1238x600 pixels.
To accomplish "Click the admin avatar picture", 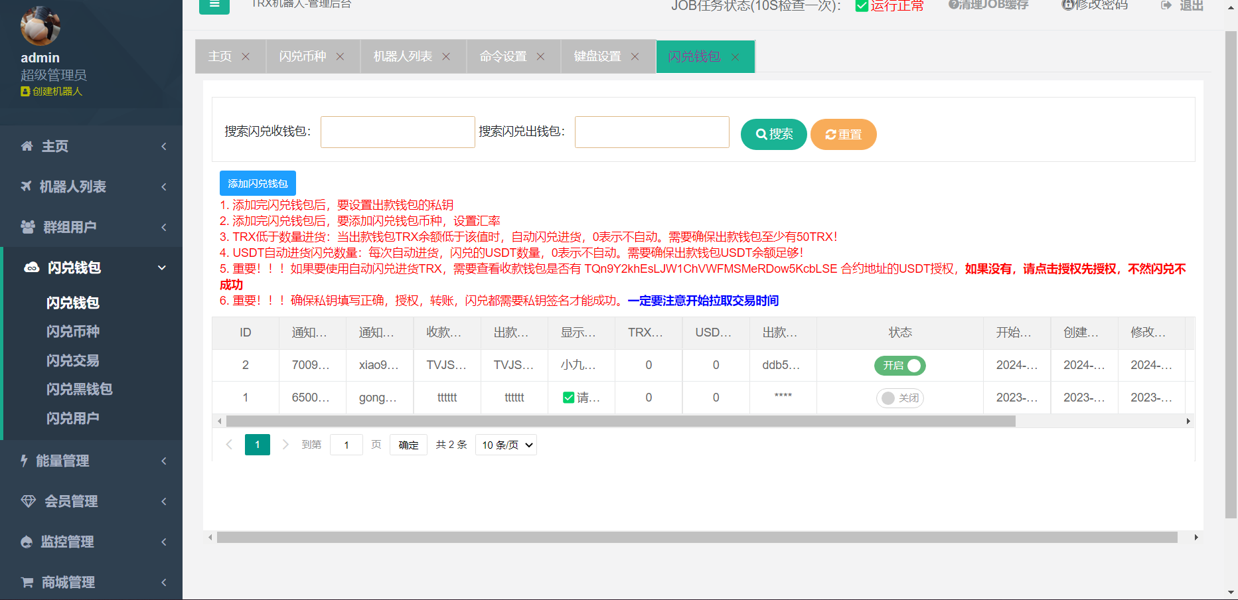I will coord(40,26).
